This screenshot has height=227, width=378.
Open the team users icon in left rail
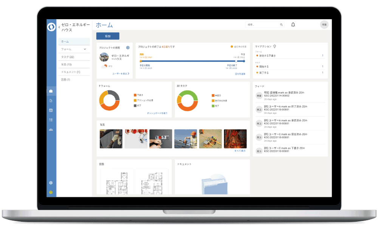pyautogui.click(x=51, y=130)
